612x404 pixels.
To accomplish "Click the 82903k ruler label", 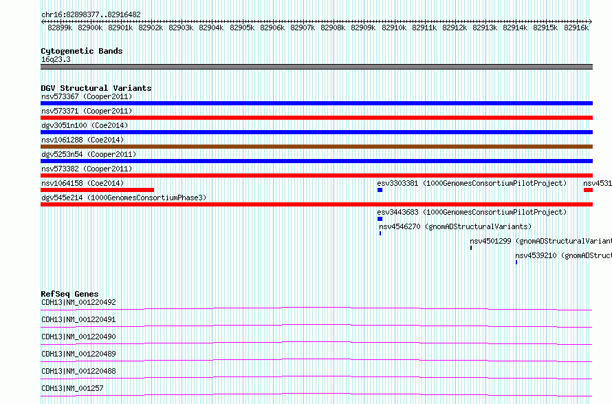I will [x=181, y=28].
